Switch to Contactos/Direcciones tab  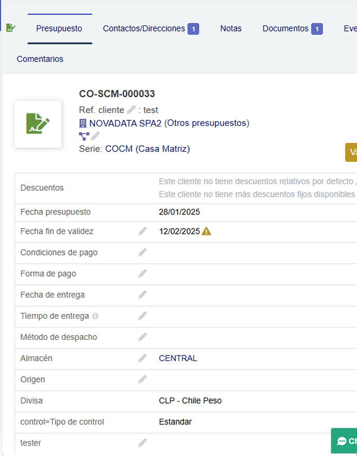(144, 28)
